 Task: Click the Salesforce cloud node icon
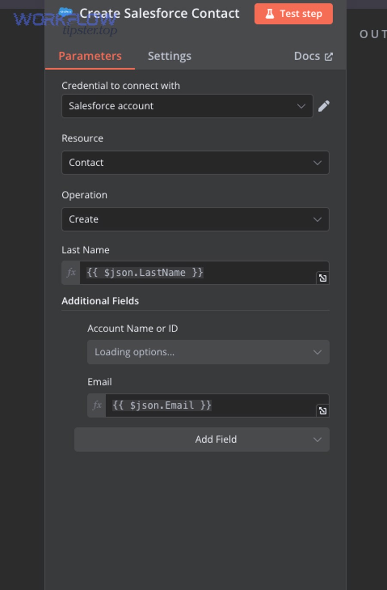click(65, 12)
